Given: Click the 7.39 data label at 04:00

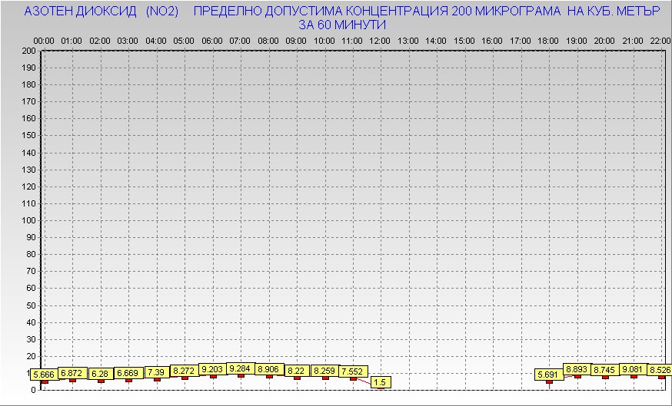Looking at the screenshot, I should click(156, 372).
